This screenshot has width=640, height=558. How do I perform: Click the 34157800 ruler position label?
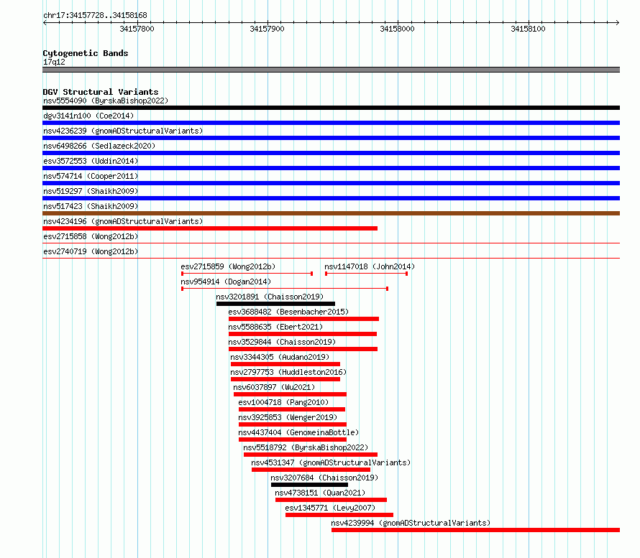pos(137,29)
